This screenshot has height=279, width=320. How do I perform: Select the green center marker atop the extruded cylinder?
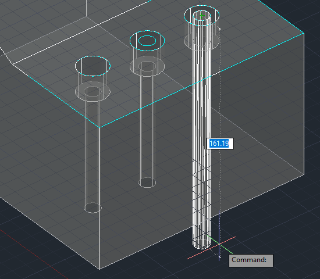[x=202, y=16]
